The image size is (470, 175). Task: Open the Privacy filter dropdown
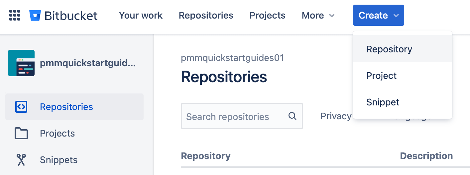coord(336,116)
